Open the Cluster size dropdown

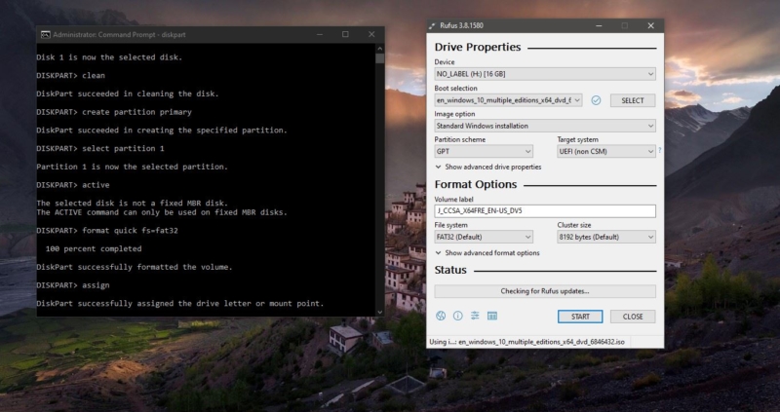[605, 237]
